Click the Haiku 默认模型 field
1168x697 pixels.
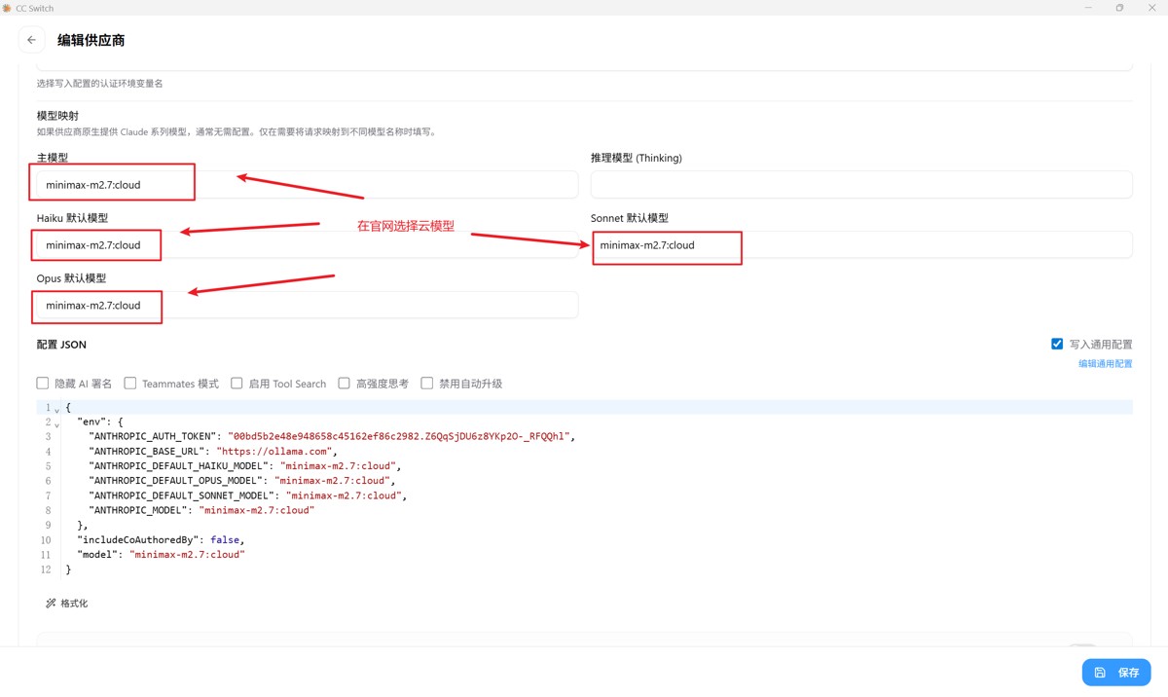[308, 245]
